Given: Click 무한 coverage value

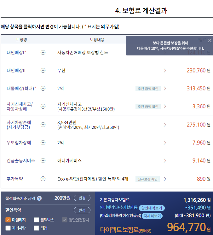Looking at the screenshot, I should click(61, 71).
